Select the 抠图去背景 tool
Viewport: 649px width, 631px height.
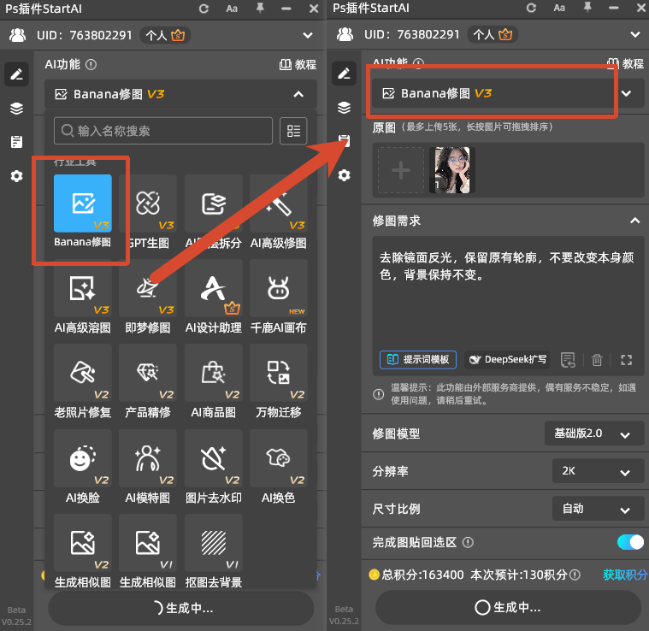tap(213, 543)
